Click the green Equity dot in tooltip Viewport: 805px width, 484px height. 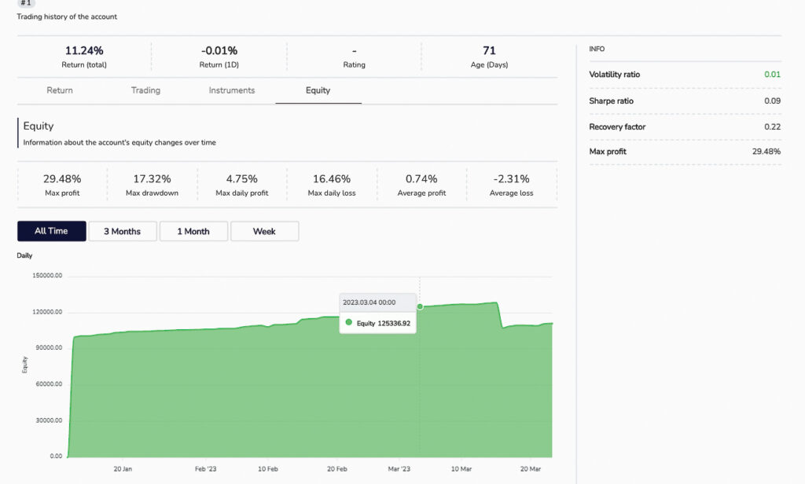[x=349, y=323]
